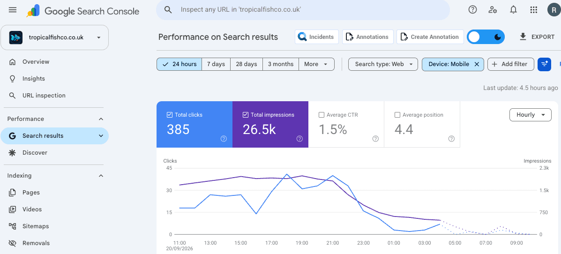Click the Performance on Search results heading
561x254 pixels.
[x=218, y=37]
